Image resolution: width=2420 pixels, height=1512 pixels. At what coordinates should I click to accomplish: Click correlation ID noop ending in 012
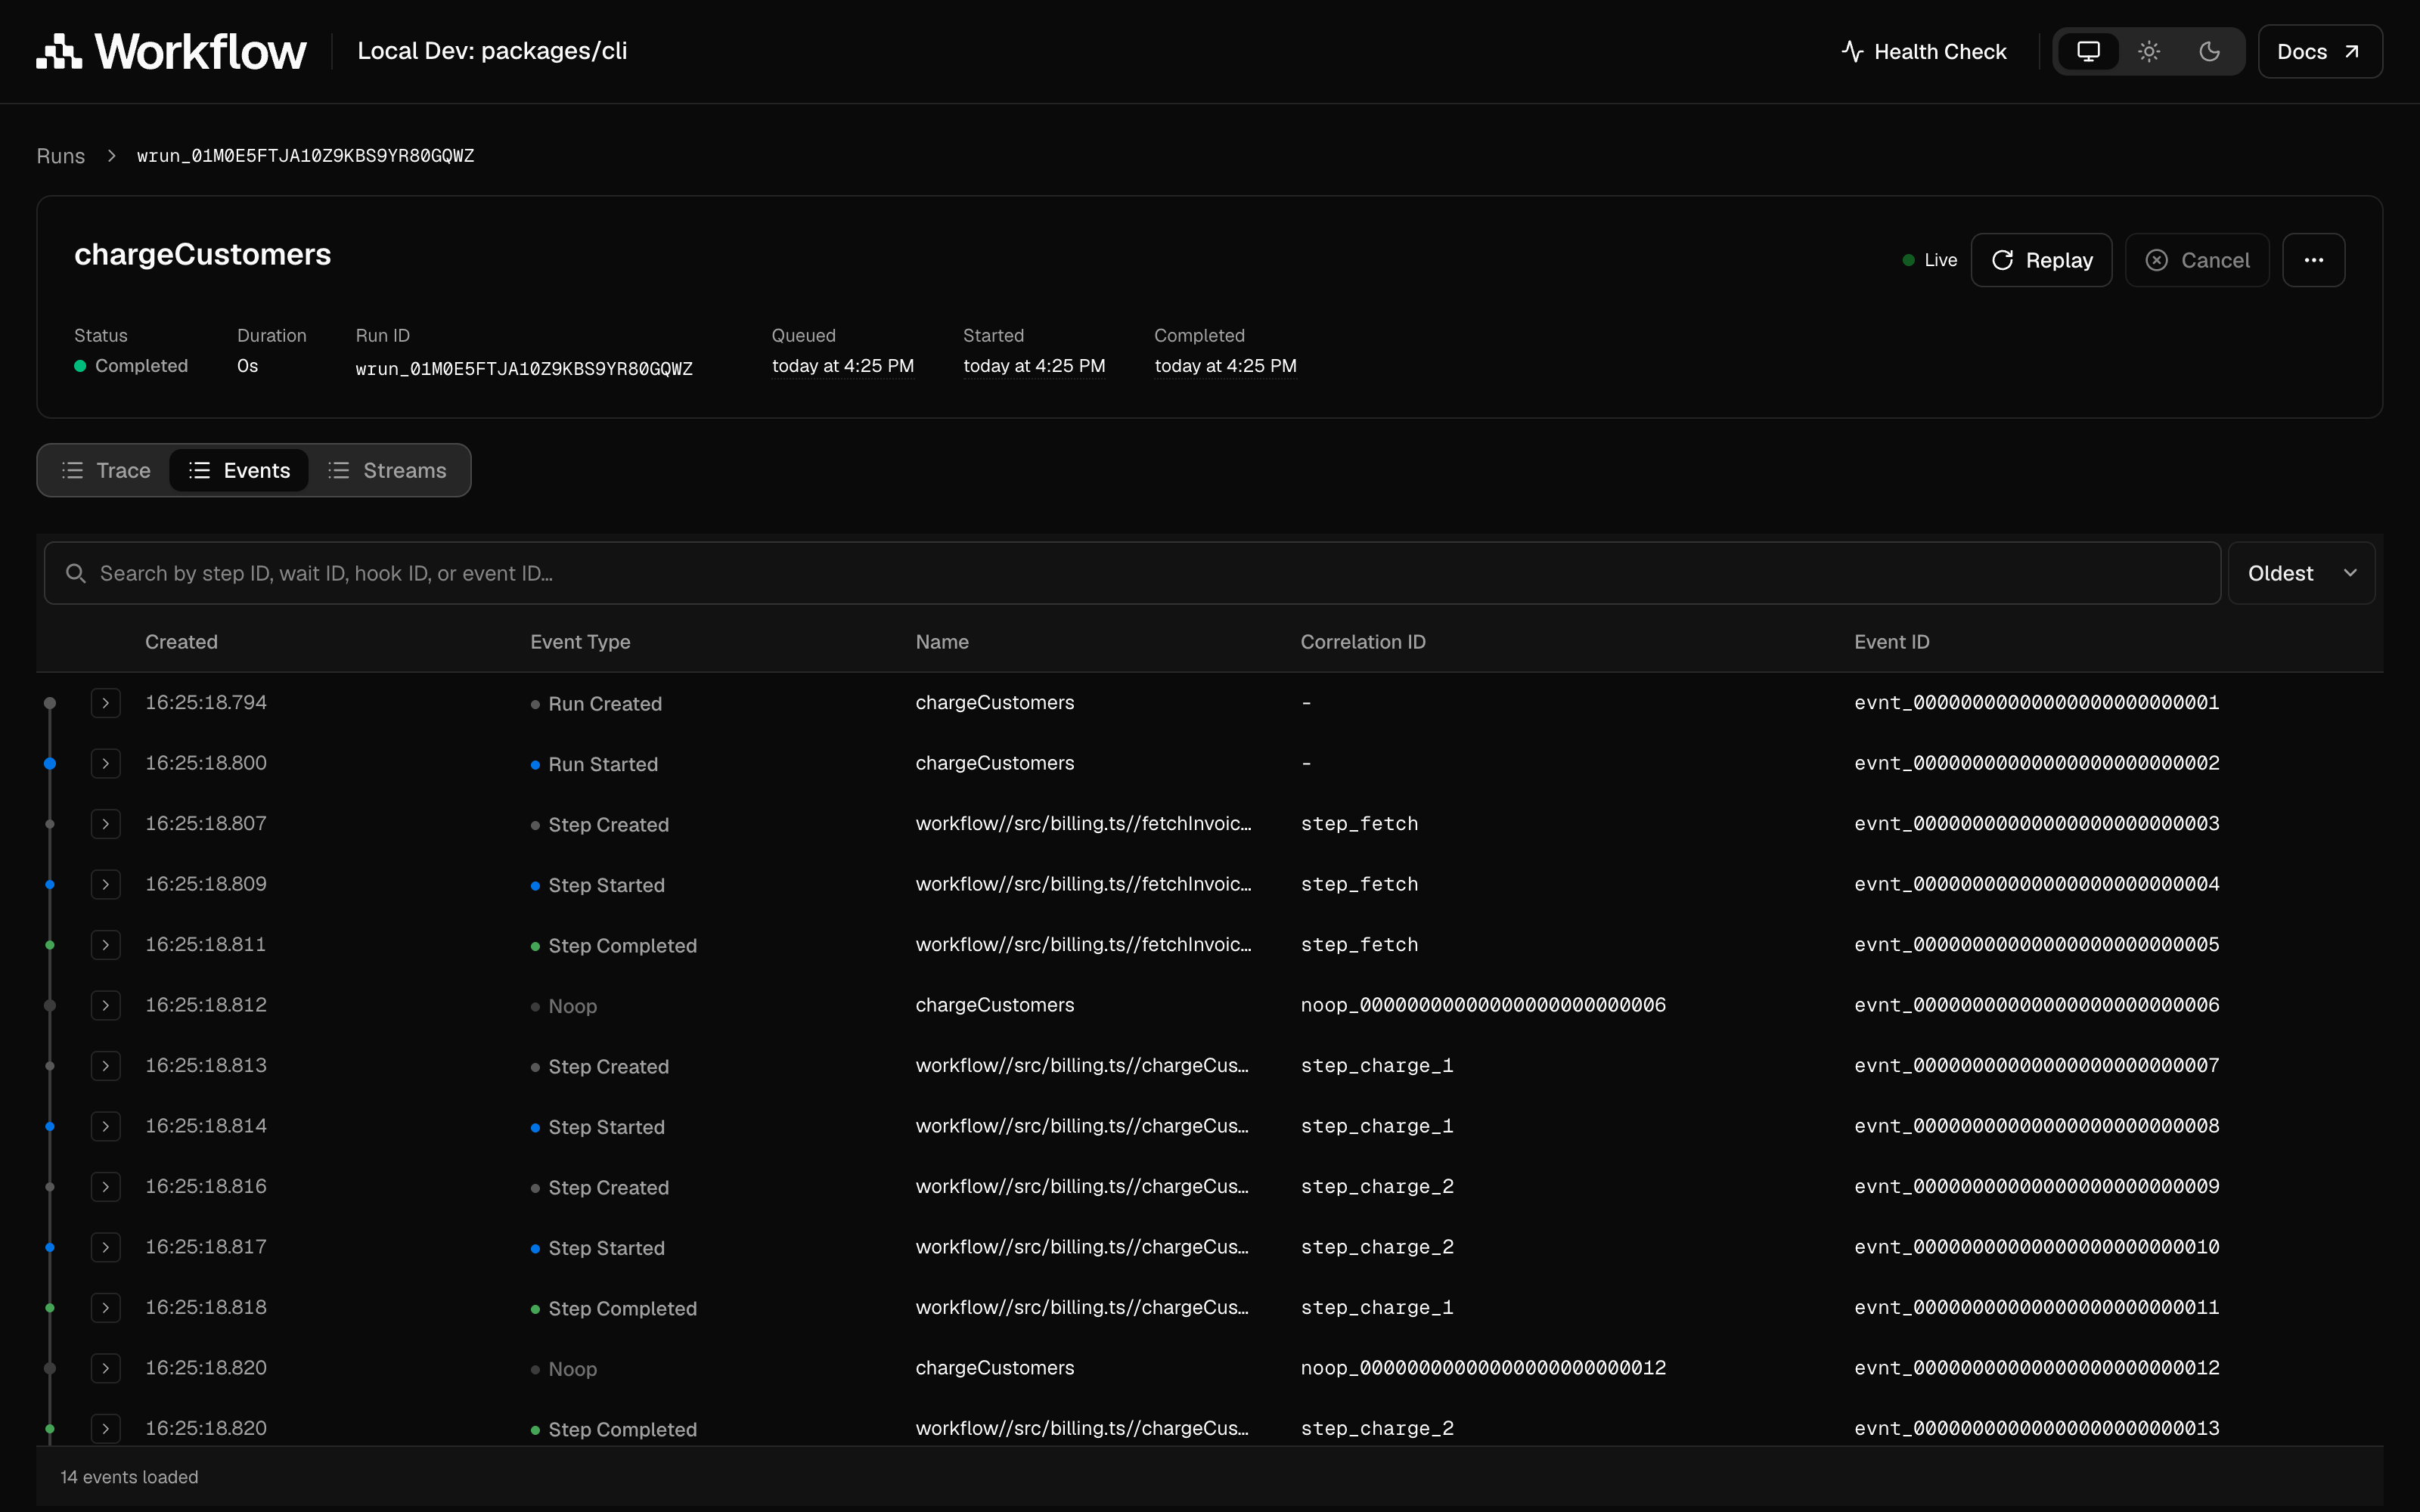1483,1368
